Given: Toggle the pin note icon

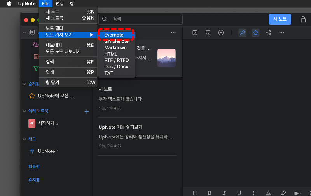Looking at the screenshot, I should [x=242, y=33].
